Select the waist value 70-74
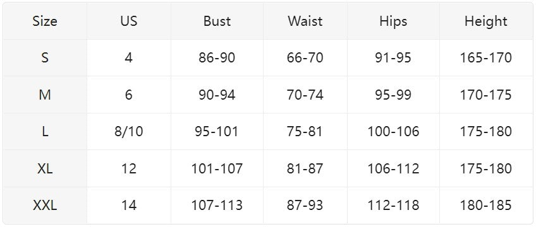The width and height of the screenshot is (536, 227). click(x=305, y=95)
